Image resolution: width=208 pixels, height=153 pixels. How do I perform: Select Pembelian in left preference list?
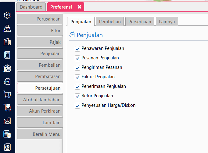point(40,65)
